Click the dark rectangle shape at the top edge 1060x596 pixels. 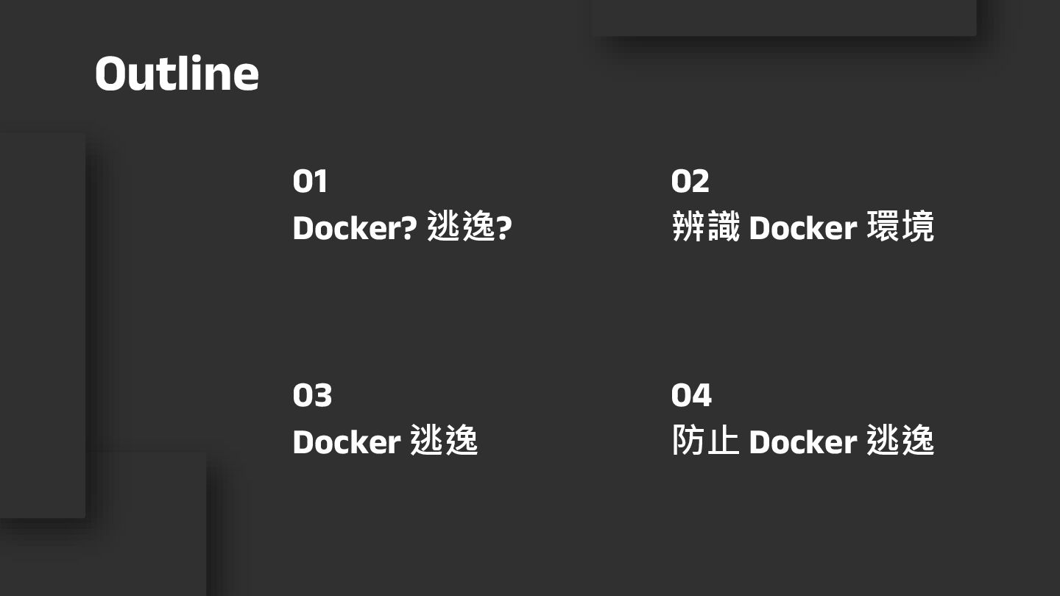tap(784, 17)
